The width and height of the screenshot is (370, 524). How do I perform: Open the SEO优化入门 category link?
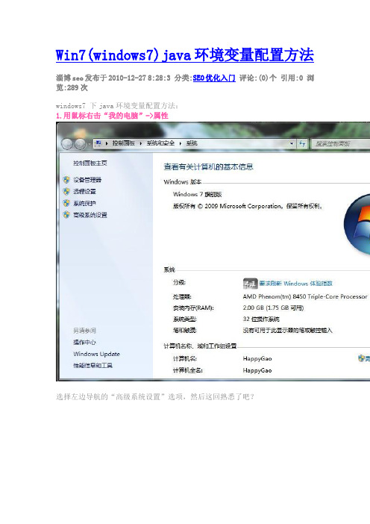[214, 78]
